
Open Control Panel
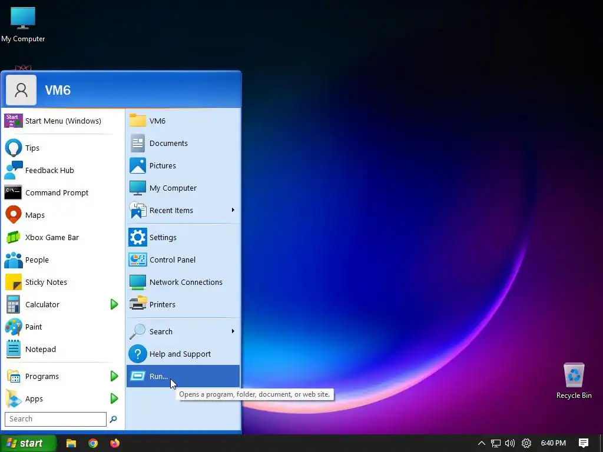pos(183,260)
